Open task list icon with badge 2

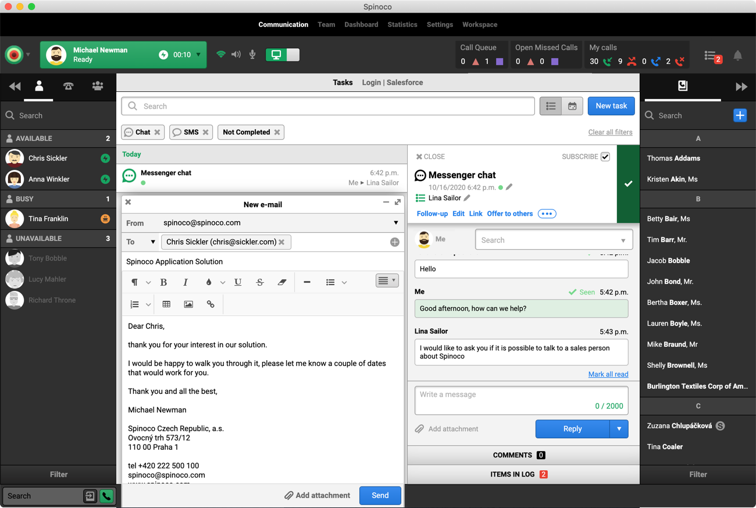(x=713, y=56)
